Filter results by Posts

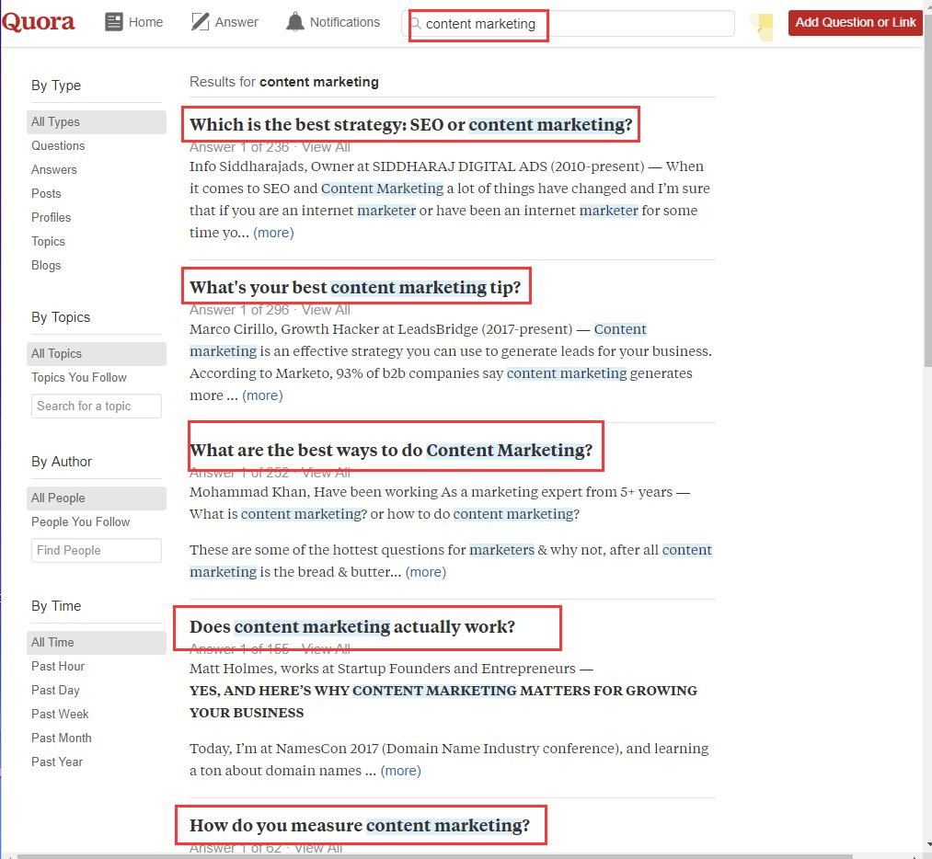46,193
